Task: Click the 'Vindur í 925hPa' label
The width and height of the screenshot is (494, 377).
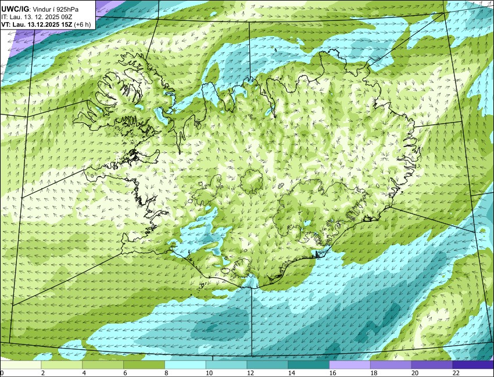Action: click(x=56, y=9)
